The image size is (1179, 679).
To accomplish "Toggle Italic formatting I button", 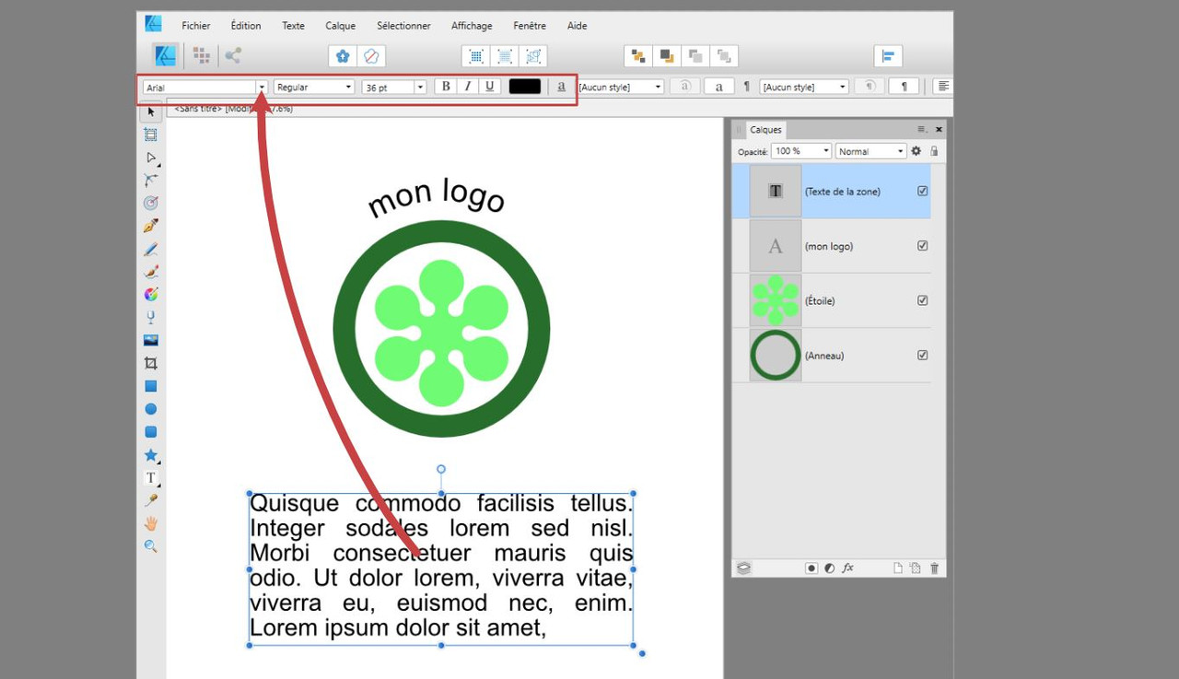I will click(468, 87).
